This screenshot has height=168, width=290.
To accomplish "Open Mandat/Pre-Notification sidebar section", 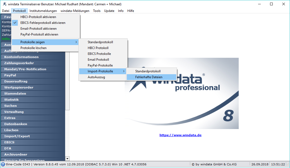I will tap(33, 69).
